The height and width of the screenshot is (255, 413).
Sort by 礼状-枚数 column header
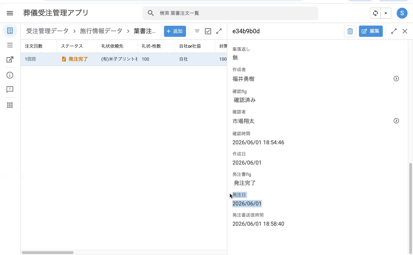(x=151, y=46)
